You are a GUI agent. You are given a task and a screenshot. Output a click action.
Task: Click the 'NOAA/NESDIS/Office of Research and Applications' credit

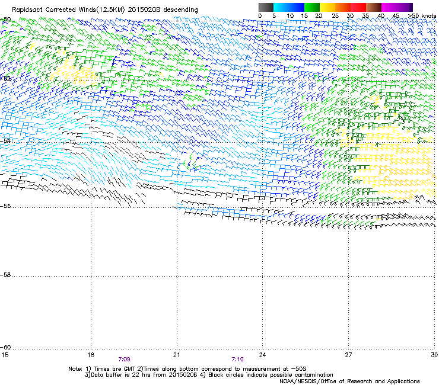(x=349, y=381)
